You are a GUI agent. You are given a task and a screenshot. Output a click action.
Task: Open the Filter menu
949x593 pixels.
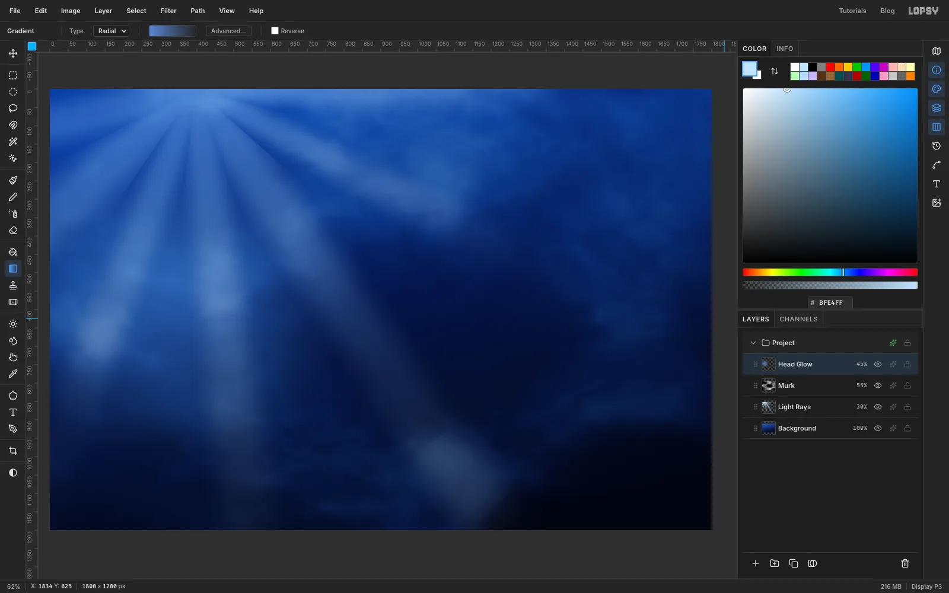point(168,11)
